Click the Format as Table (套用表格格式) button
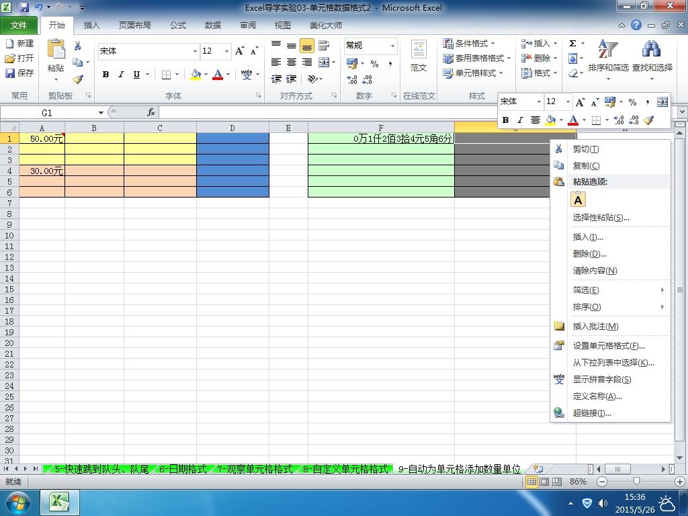Screen dimensions: 688x516 point(477,58)
